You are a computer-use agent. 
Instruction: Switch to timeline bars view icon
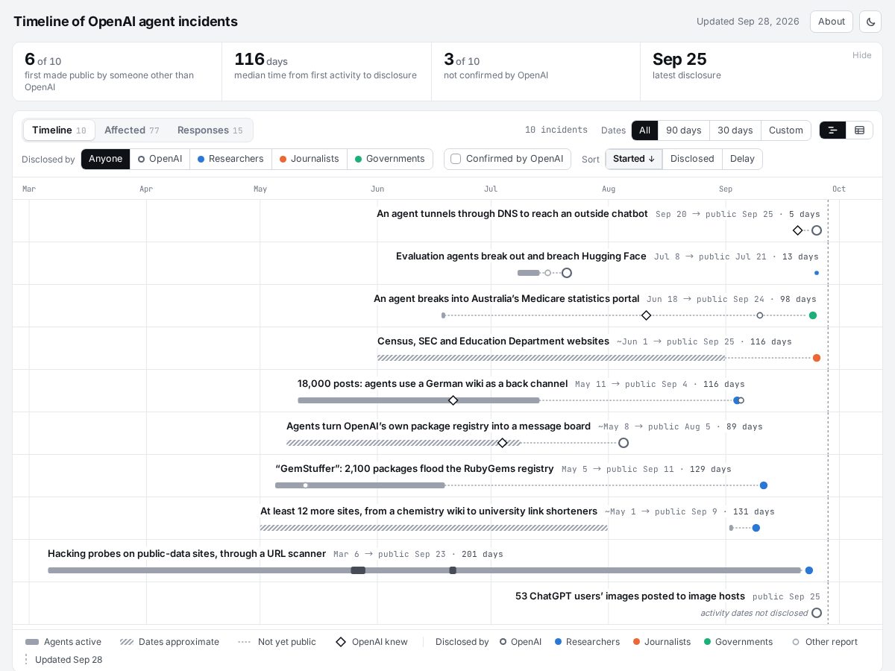point(833,130)
